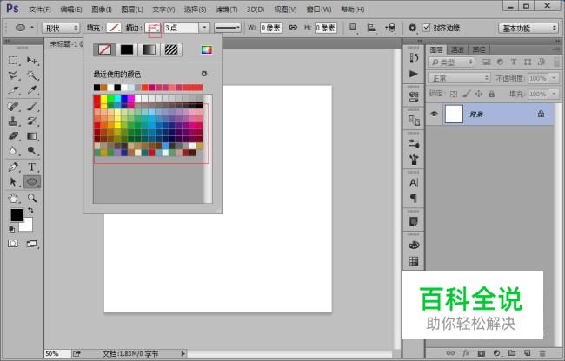Screen dimensions: 565x361
Task: Click the zoom percentage field showing 50%
Action: 56,354
